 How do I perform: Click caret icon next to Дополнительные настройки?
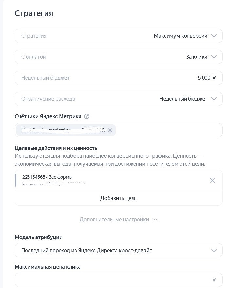pyautogui.click(x=156, y=220)
